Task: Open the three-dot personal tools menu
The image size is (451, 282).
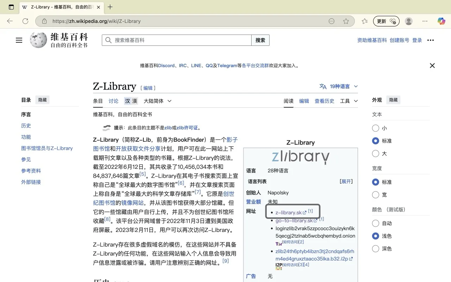Action: [x=431, y=40]
